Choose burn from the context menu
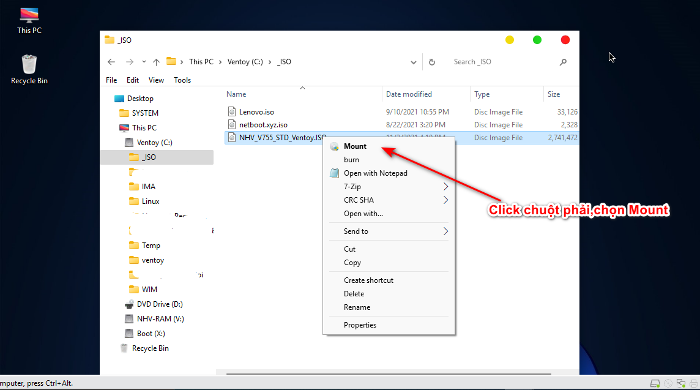Image resolution: width=700 pixels, height=390 pixels. (x=389, y=159)
